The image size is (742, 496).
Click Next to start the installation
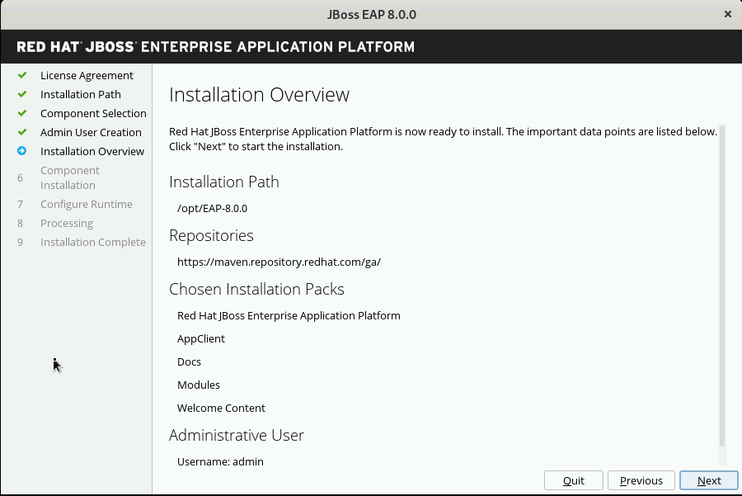point(708,480)
